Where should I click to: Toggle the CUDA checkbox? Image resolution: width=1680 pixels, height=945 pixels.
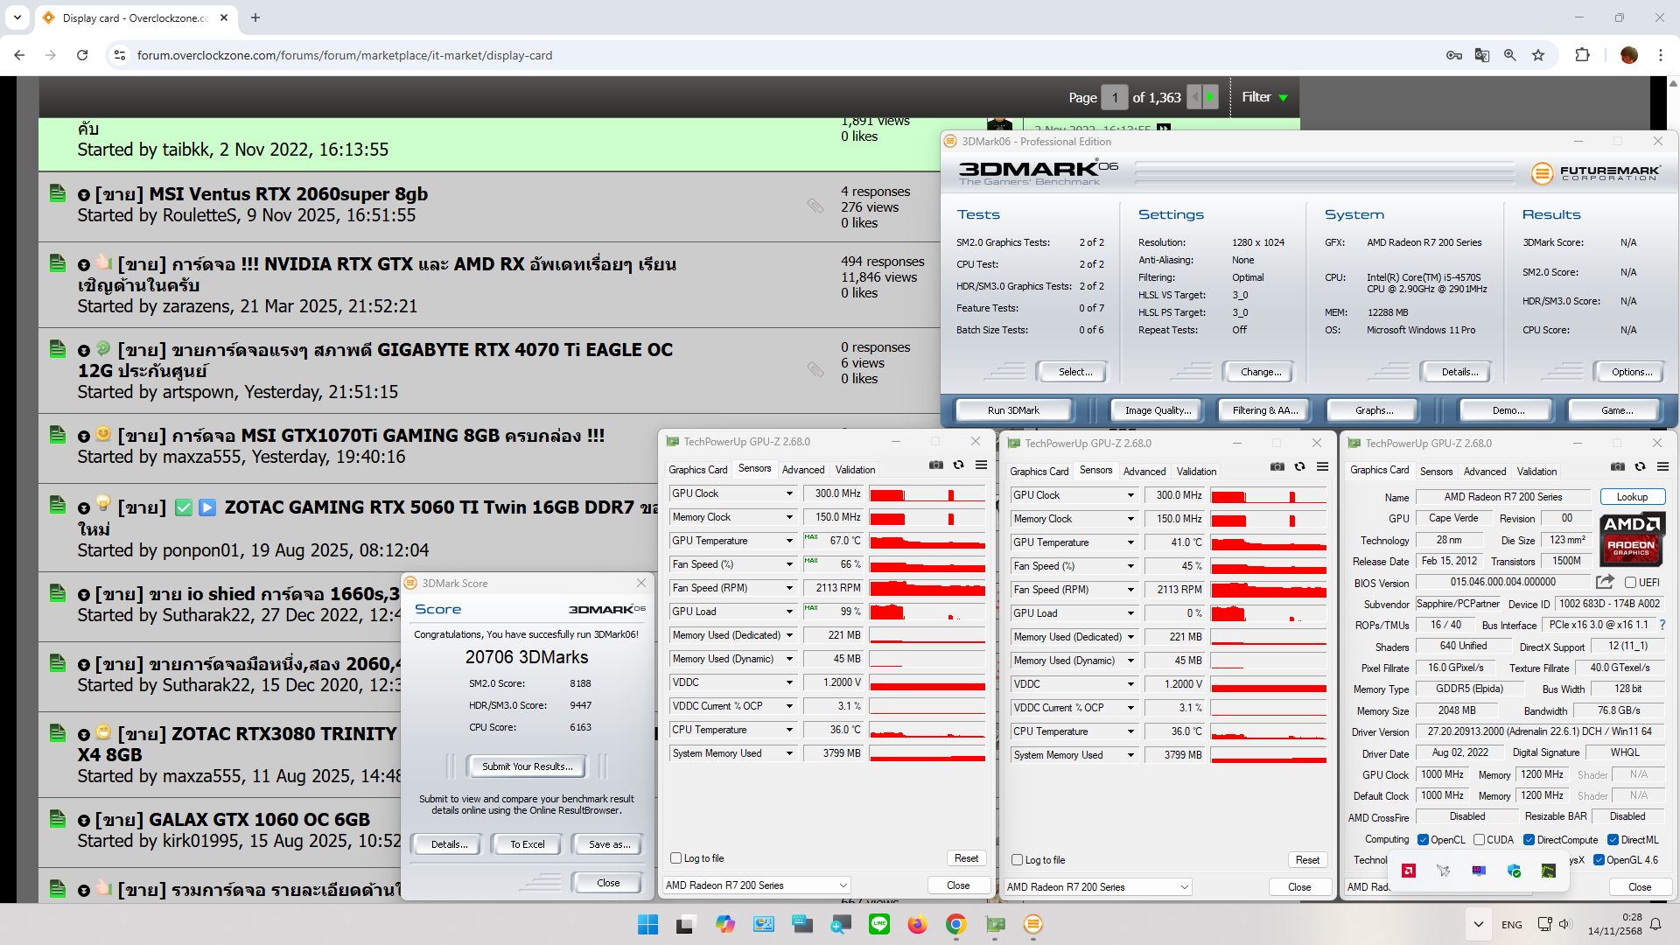1479,839
